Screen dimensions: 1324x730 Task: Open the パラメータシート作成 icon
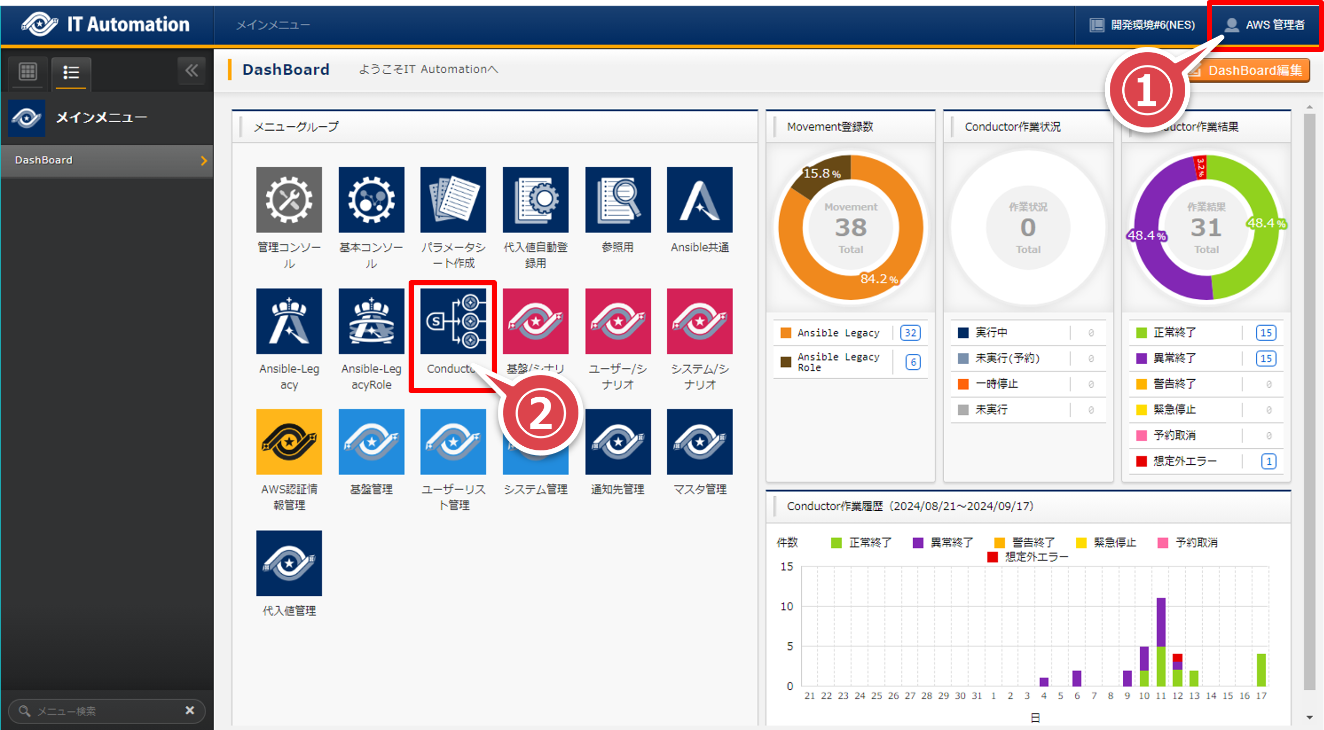tap(453, 200)
